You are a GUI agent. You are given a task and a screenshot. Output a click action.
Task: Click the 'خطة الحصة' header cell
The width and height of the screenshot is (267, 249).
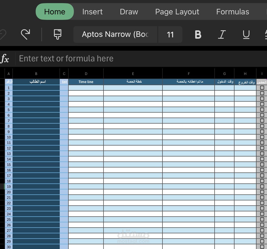133,82
